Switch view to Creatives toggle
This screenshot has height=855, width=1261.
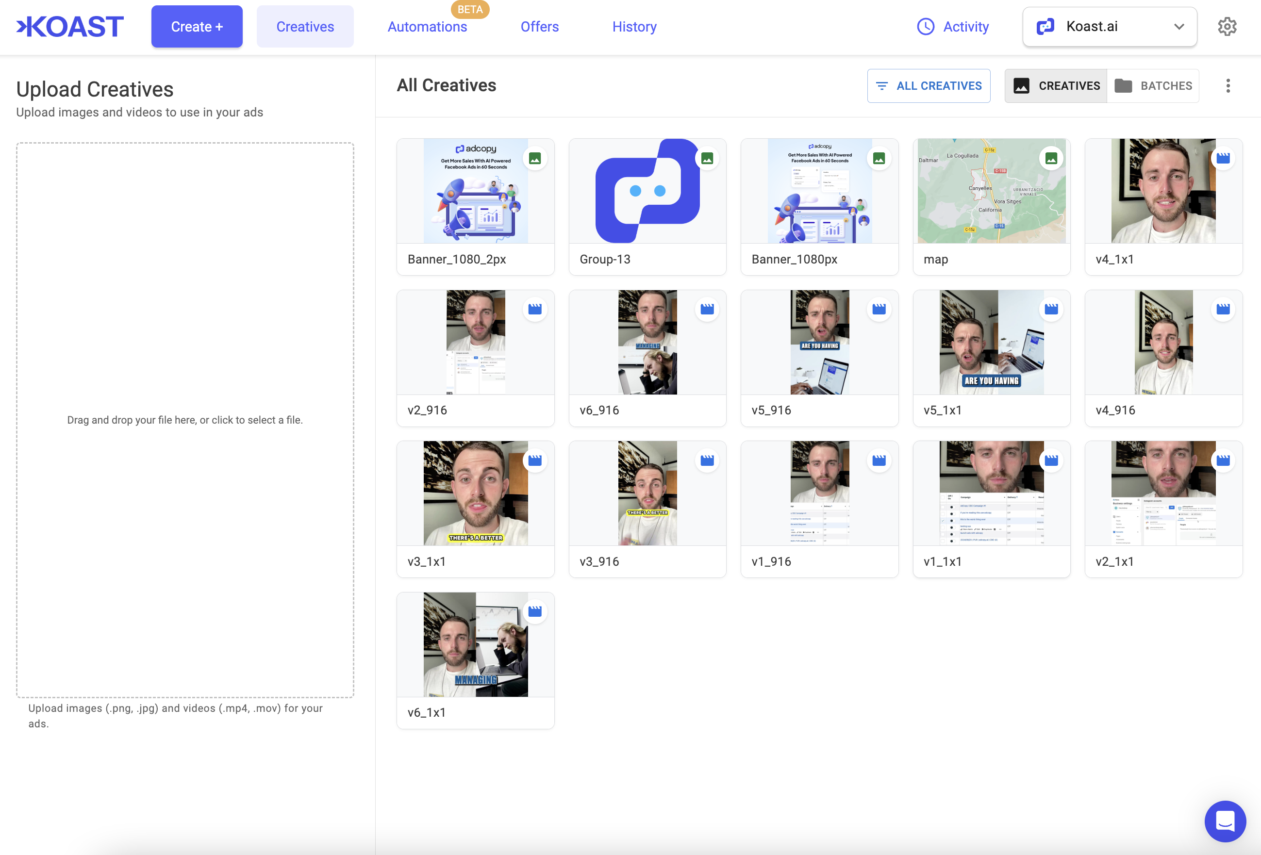[x=1056, y=86]
